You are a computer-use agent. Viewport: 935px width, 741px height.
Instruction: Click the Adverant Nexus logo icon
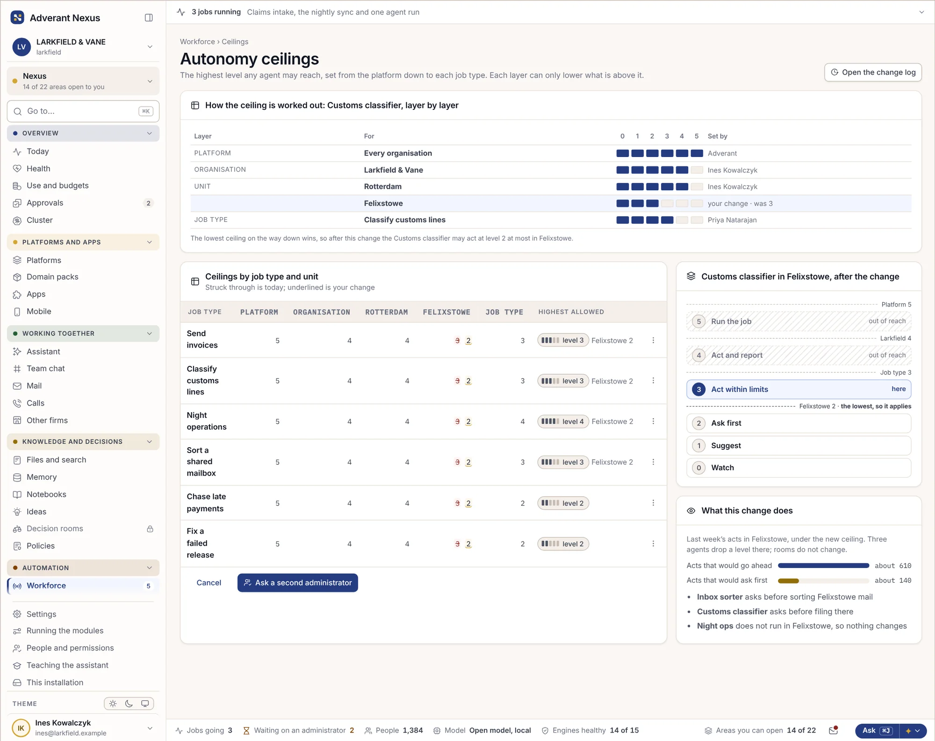[x=17, y=18]
